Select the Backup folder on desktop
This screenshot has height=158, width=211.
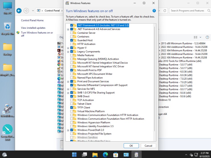7,49
